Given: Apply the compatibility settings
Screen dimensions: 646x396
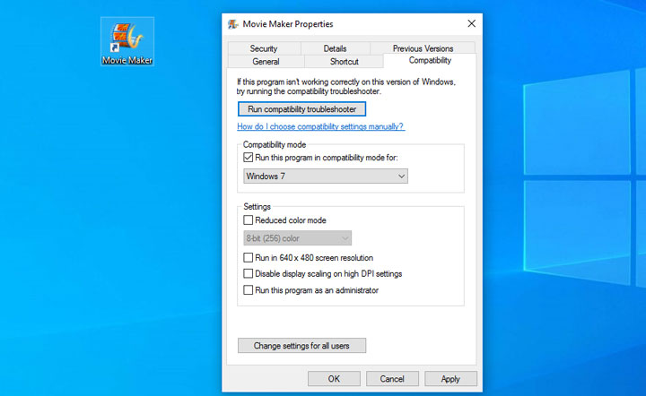Looking at the screenshot, I should coord(450,379).
